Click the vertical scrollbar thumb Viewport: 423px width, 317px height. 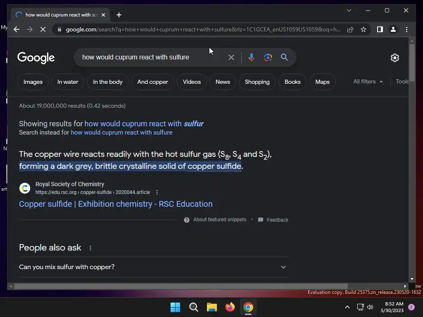[412, 62]
